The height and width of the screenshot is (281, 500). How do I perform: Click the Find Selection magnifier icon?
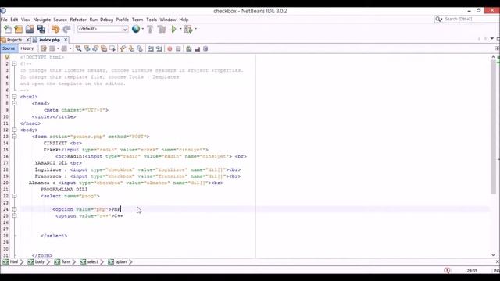(78, 48)
